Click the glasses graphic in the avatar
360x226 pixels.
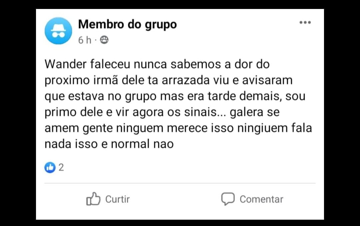point(58,35)
